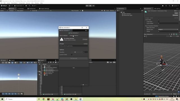Switch to the Animator tab
The width and height of the screenshot is (180, 101).
pyautogui.click(x=21, y=9)
